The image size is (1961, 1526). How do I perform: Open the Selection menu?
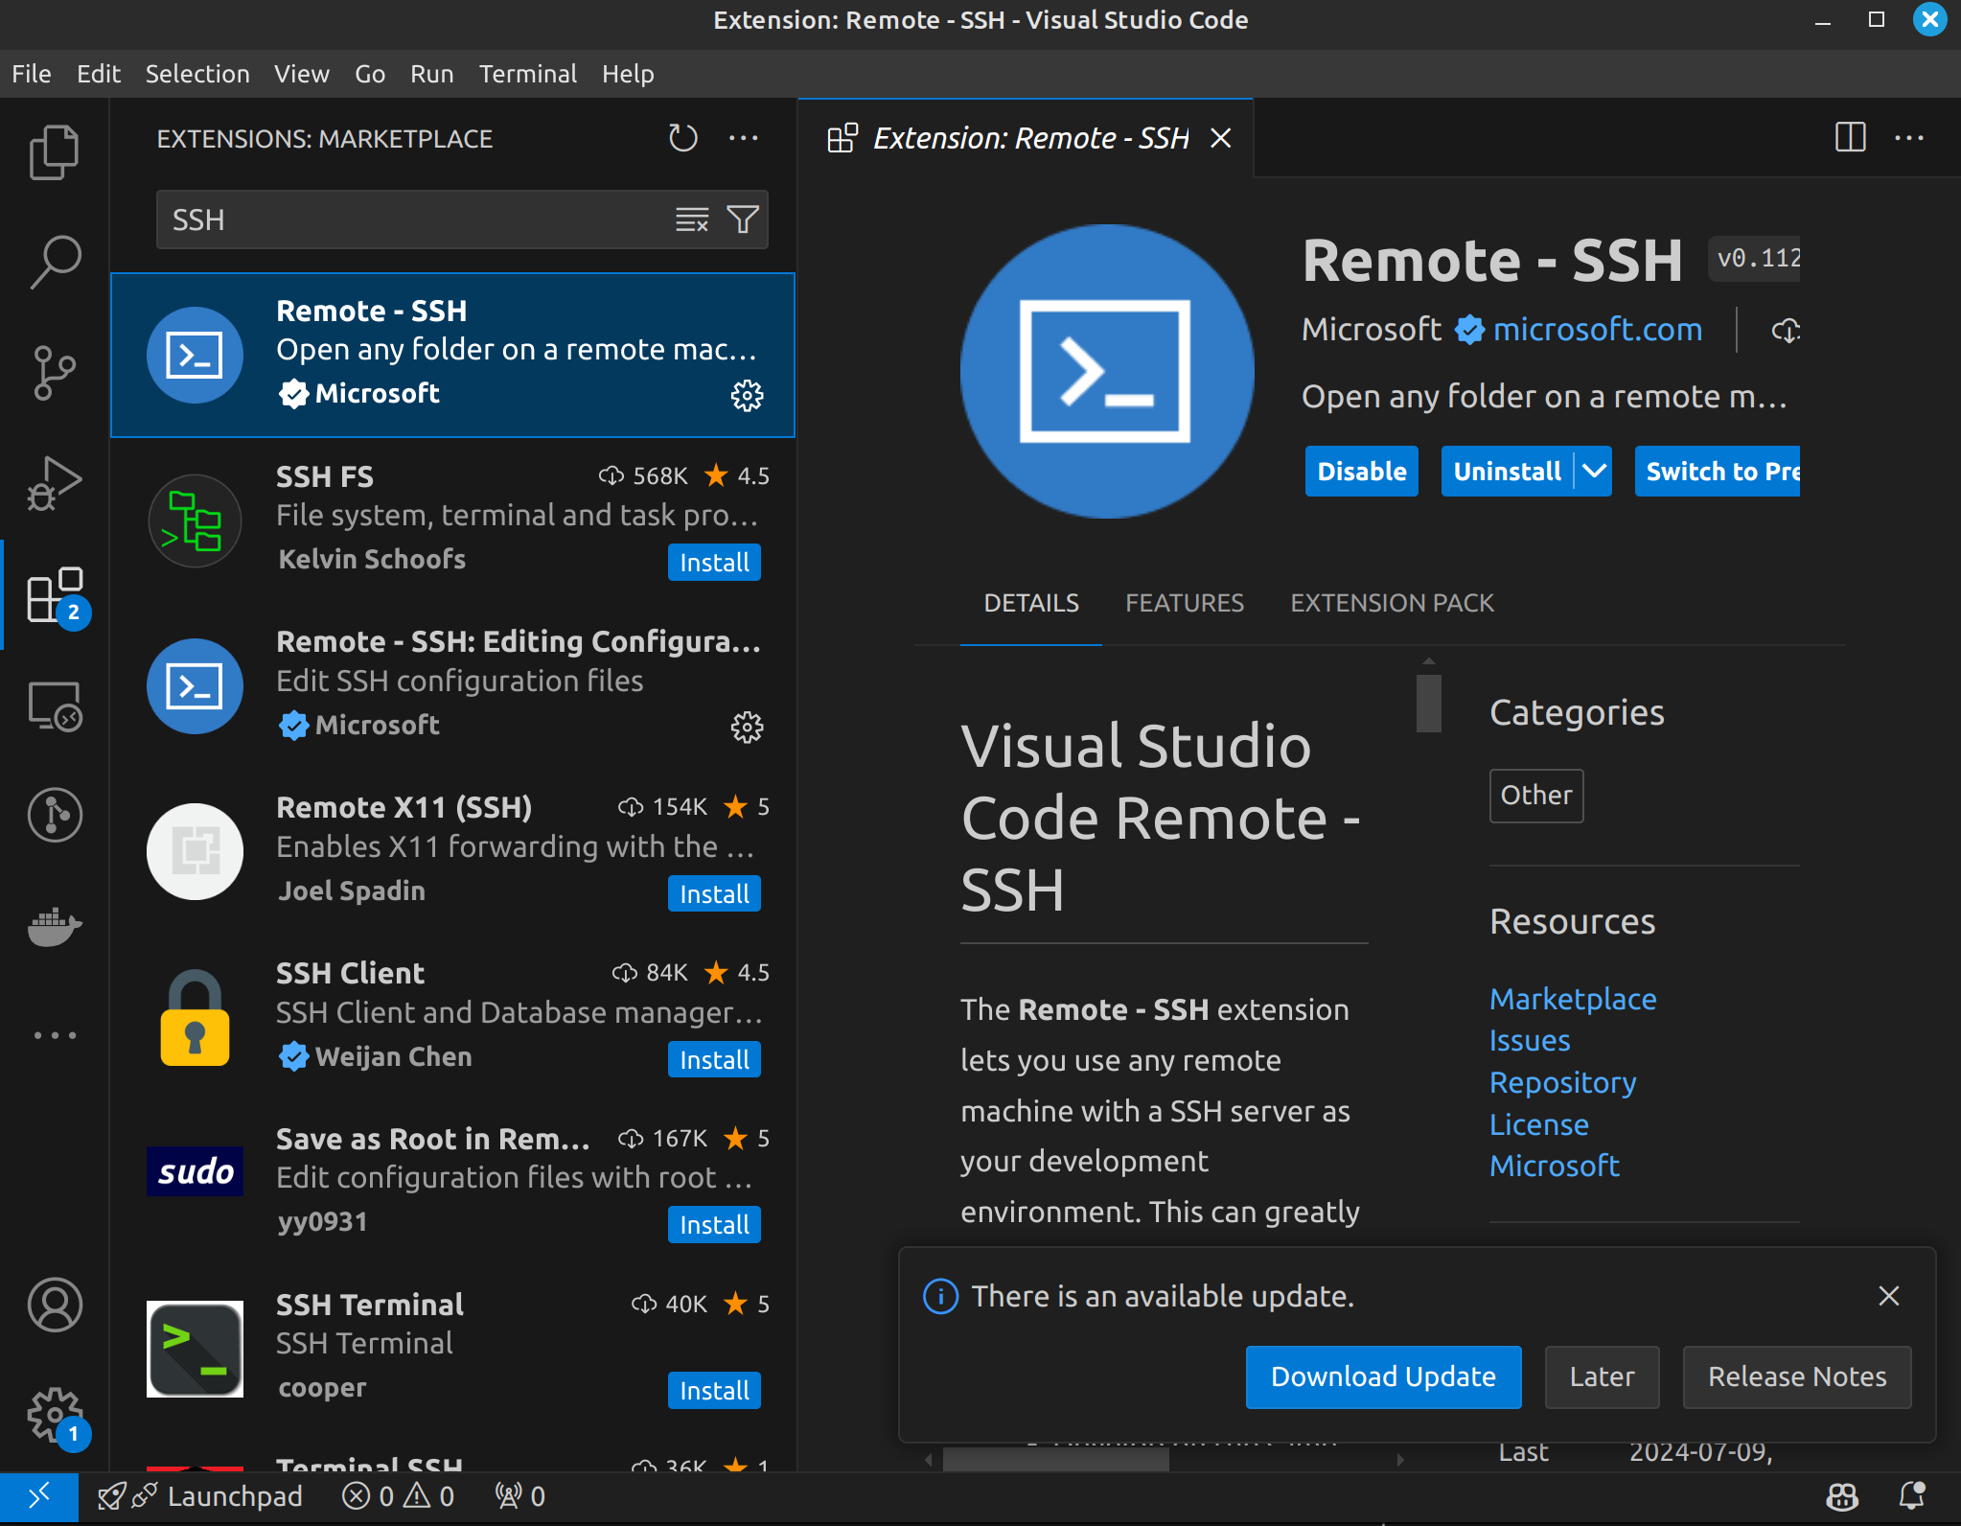click(x=197, y=74)
